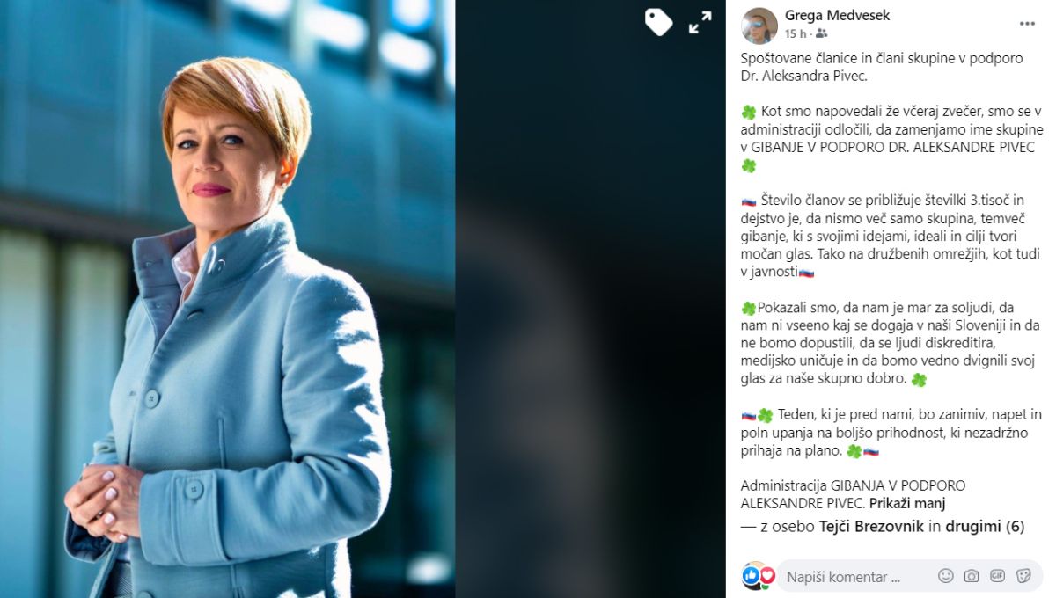
Task: Open the sticker picker icon
Action: point(1023,576)
